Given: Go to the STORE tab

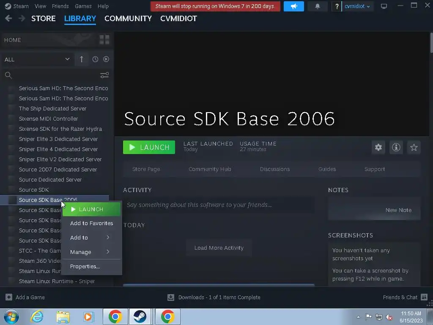Looking at the screenshot, I should pos(44,19).
